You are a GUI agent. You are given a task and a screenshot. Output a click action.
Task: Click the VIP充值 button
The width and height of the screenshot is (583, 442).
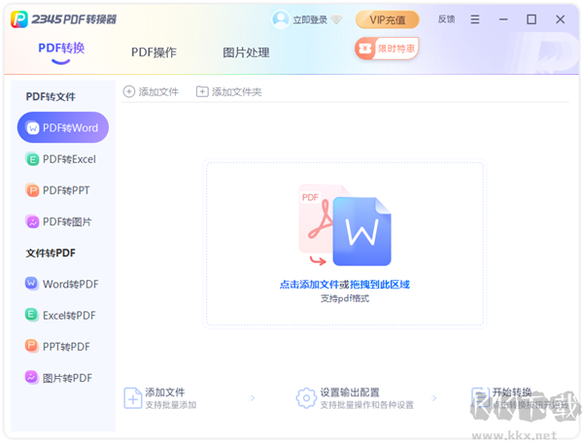tap(388, 19)
